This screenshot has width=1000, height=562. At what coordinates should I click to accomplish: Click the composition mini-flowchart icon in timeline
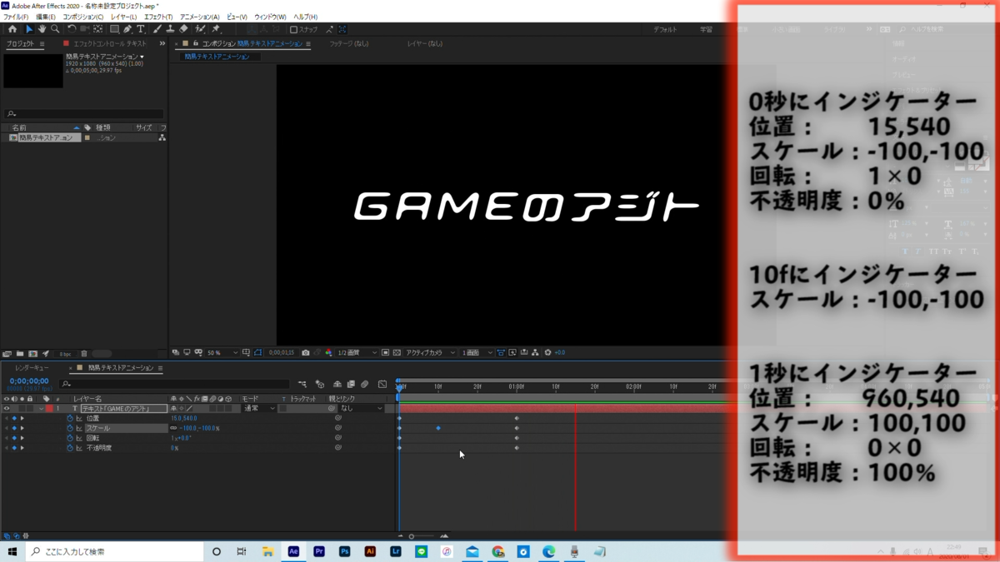(302, 385)
